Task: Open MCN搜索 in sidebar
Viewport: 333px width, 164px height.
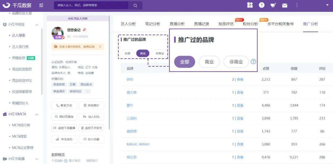Action: pos(19,136)
